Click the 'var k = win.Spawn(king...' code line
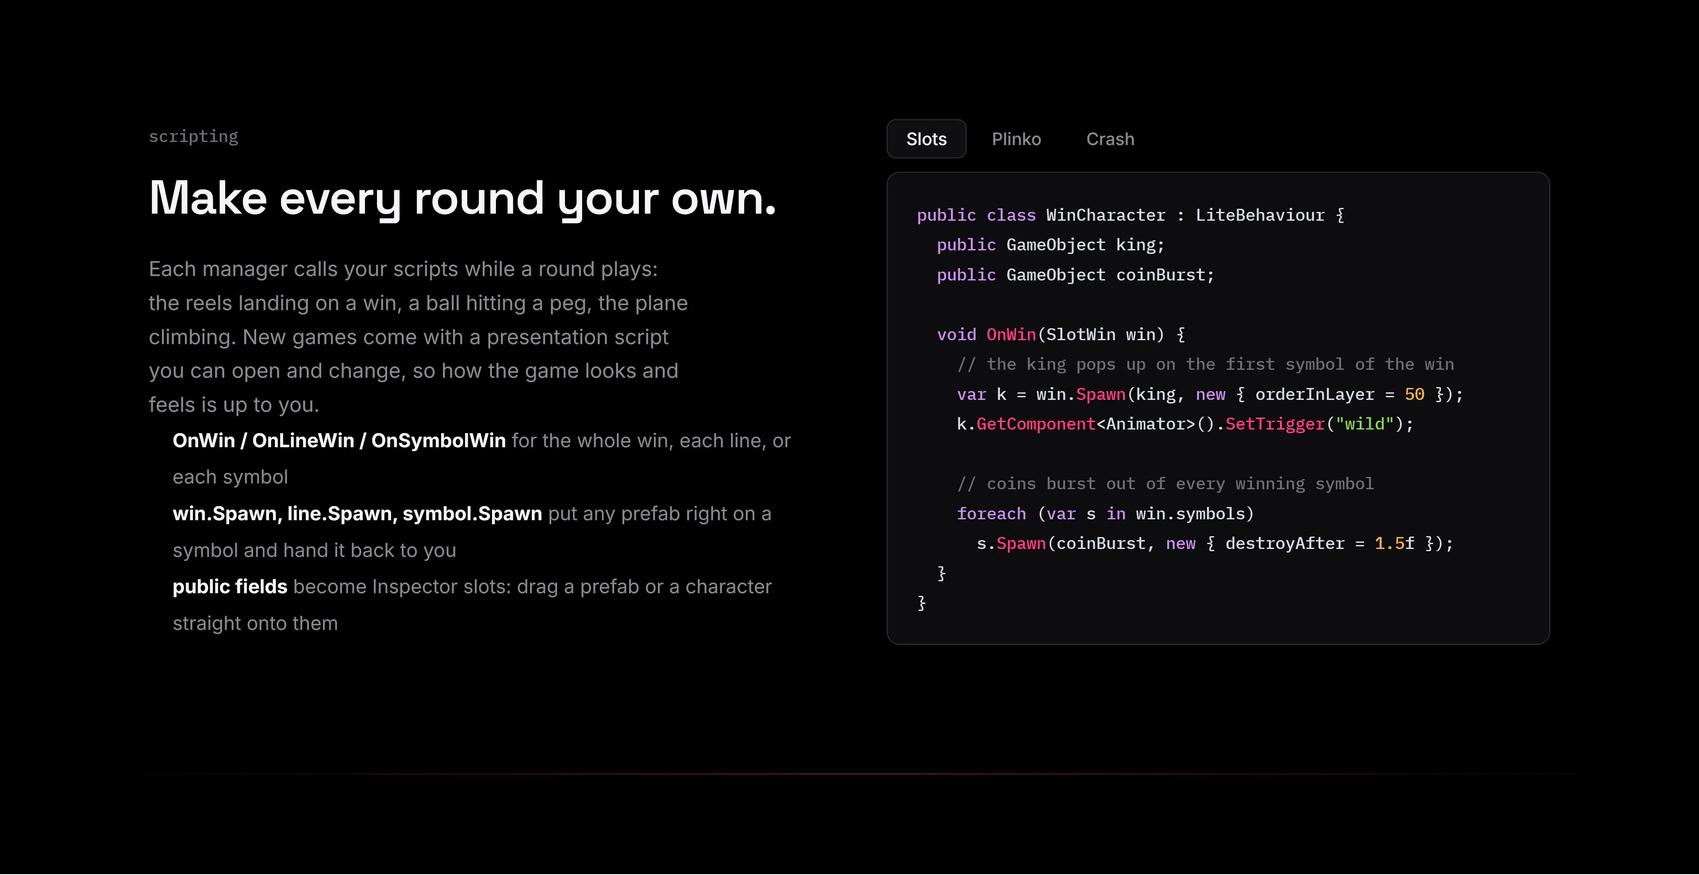Screen dimensions: 1699x875 click(x=1210, y=394)
